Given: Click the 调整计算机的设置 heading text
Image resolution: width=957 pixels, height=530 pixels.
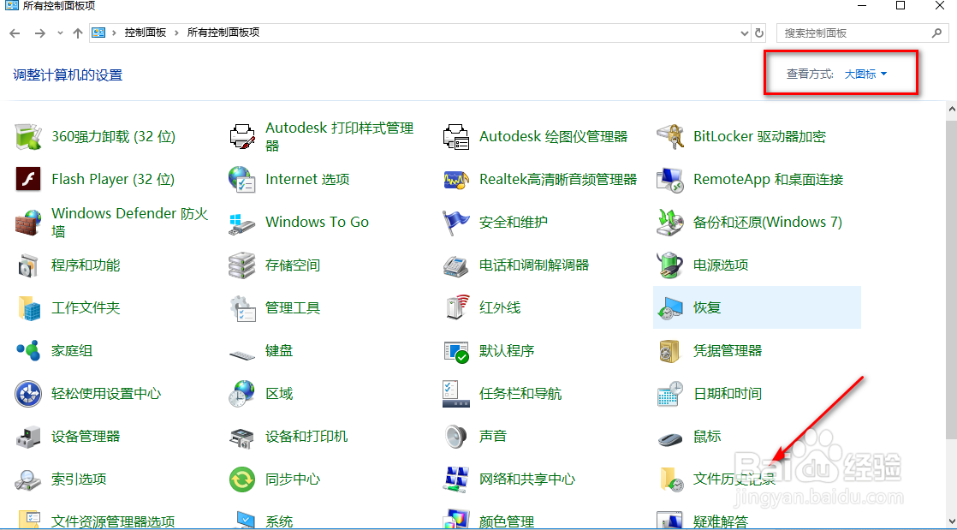Looking at the screenshot, I should (x=68, y=75).
